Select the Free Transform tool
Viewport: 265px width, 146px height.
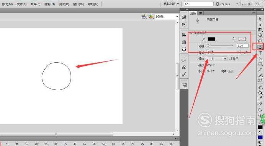260,30
